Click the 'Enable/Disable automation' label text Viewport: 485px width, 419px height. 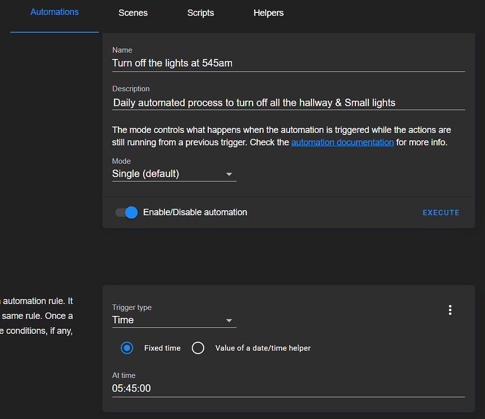click(x=195, y=212)
